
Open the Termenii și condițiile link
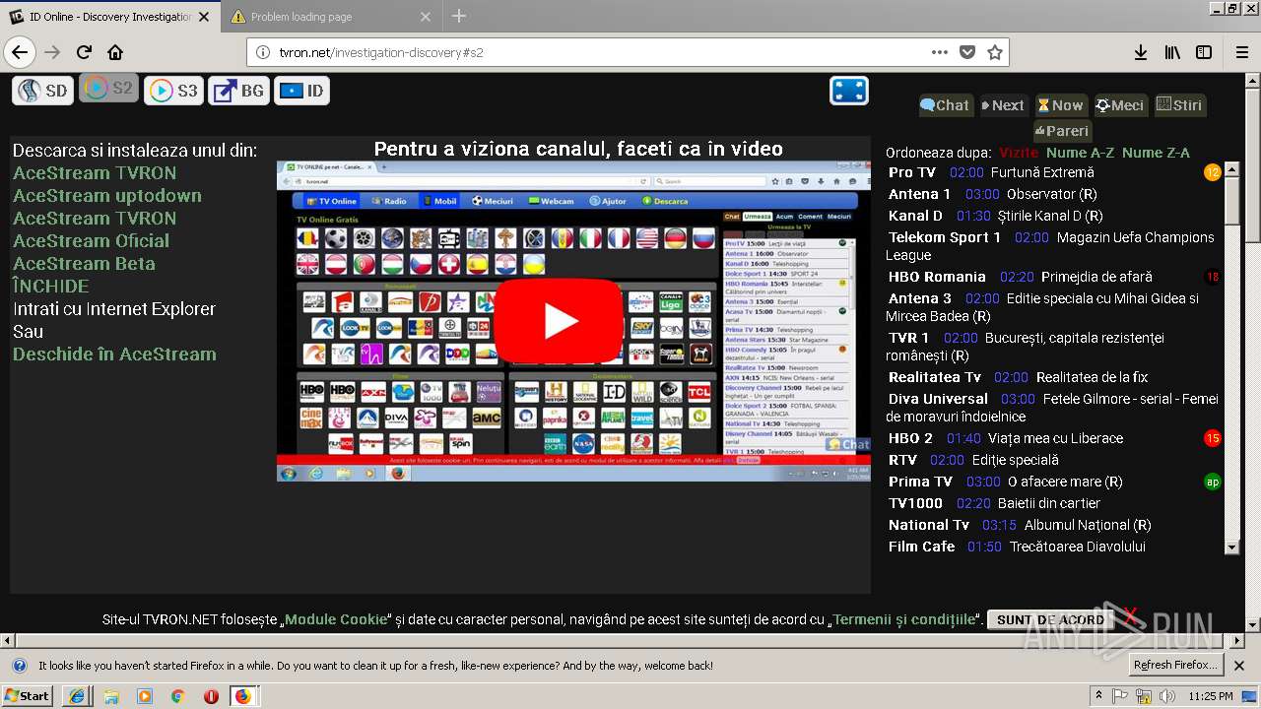pyautogui.click(x=904, y=619)
